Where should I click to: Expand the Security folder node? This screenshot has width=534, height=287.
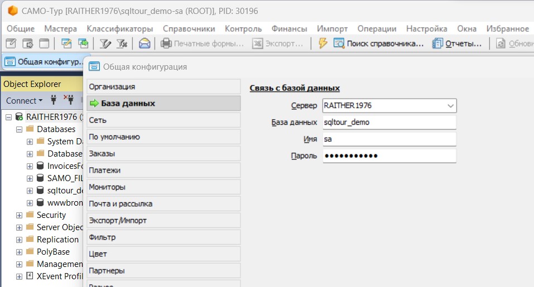(x=20, y=215)
